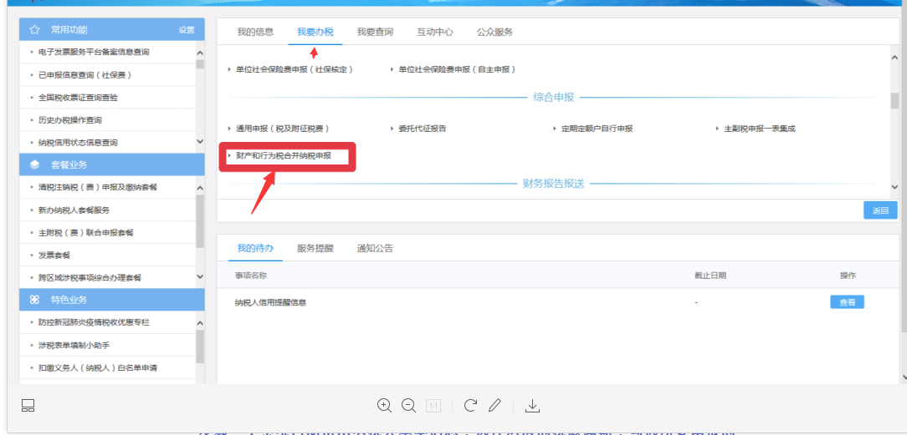
Task: Rotate the image with the rotate icon
Action: pyautogui.click(x=470, y=405)
